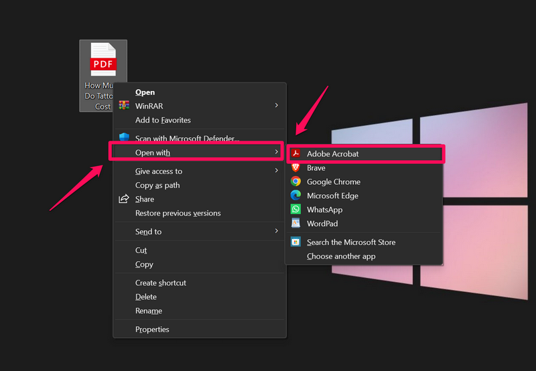Click the Microsoft Defender shield icon
536x371 pixels.
[x=124, y=138]
